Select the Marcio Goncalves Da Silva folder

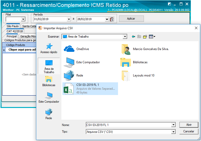[x=145, y=49]
